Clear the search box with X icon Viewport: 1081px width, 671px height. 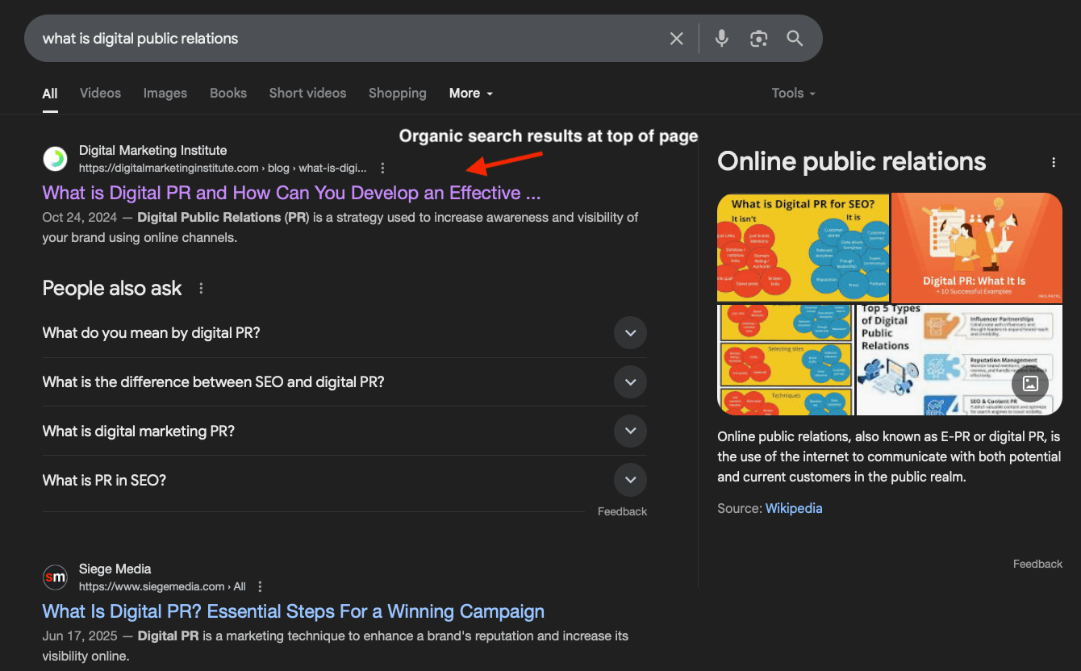[676, 39]
